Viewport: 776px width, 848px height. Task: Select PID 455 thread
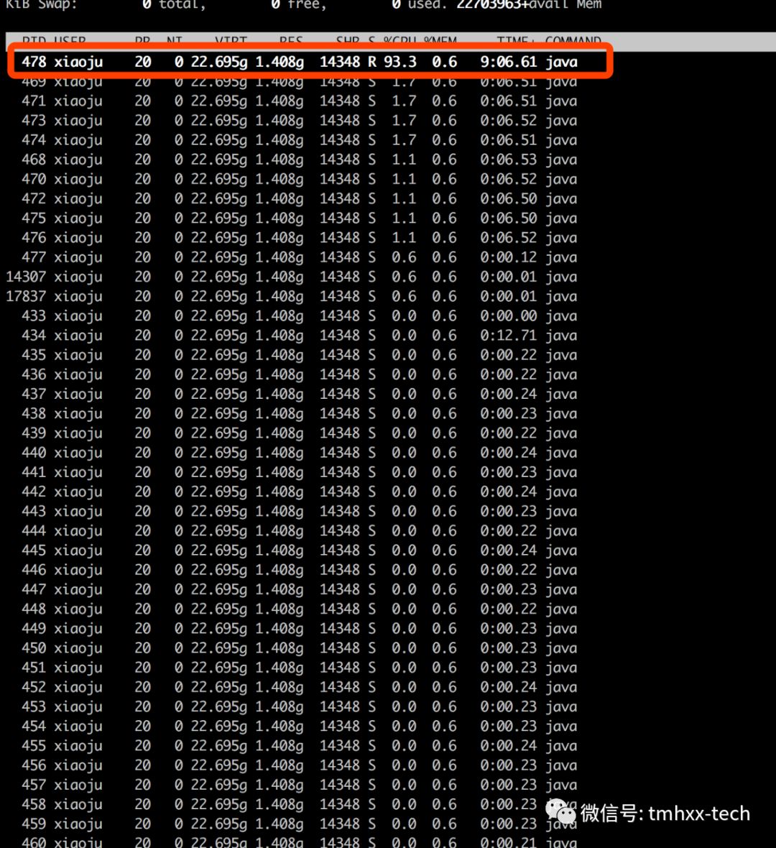click(34, 746)
